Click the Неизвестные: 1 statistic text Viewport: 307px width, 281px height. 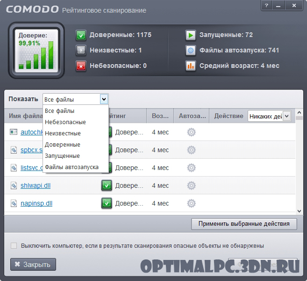[x=116, y=50]
